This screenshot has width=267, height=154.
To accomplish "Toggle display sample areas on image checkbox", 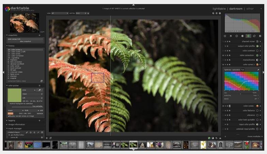I will point(9,116).
